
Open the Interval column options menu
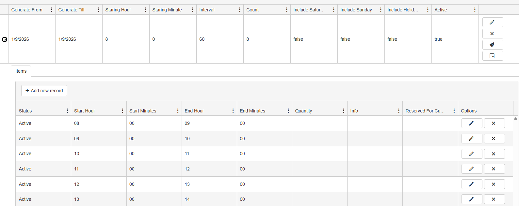(x=239, y=10)
